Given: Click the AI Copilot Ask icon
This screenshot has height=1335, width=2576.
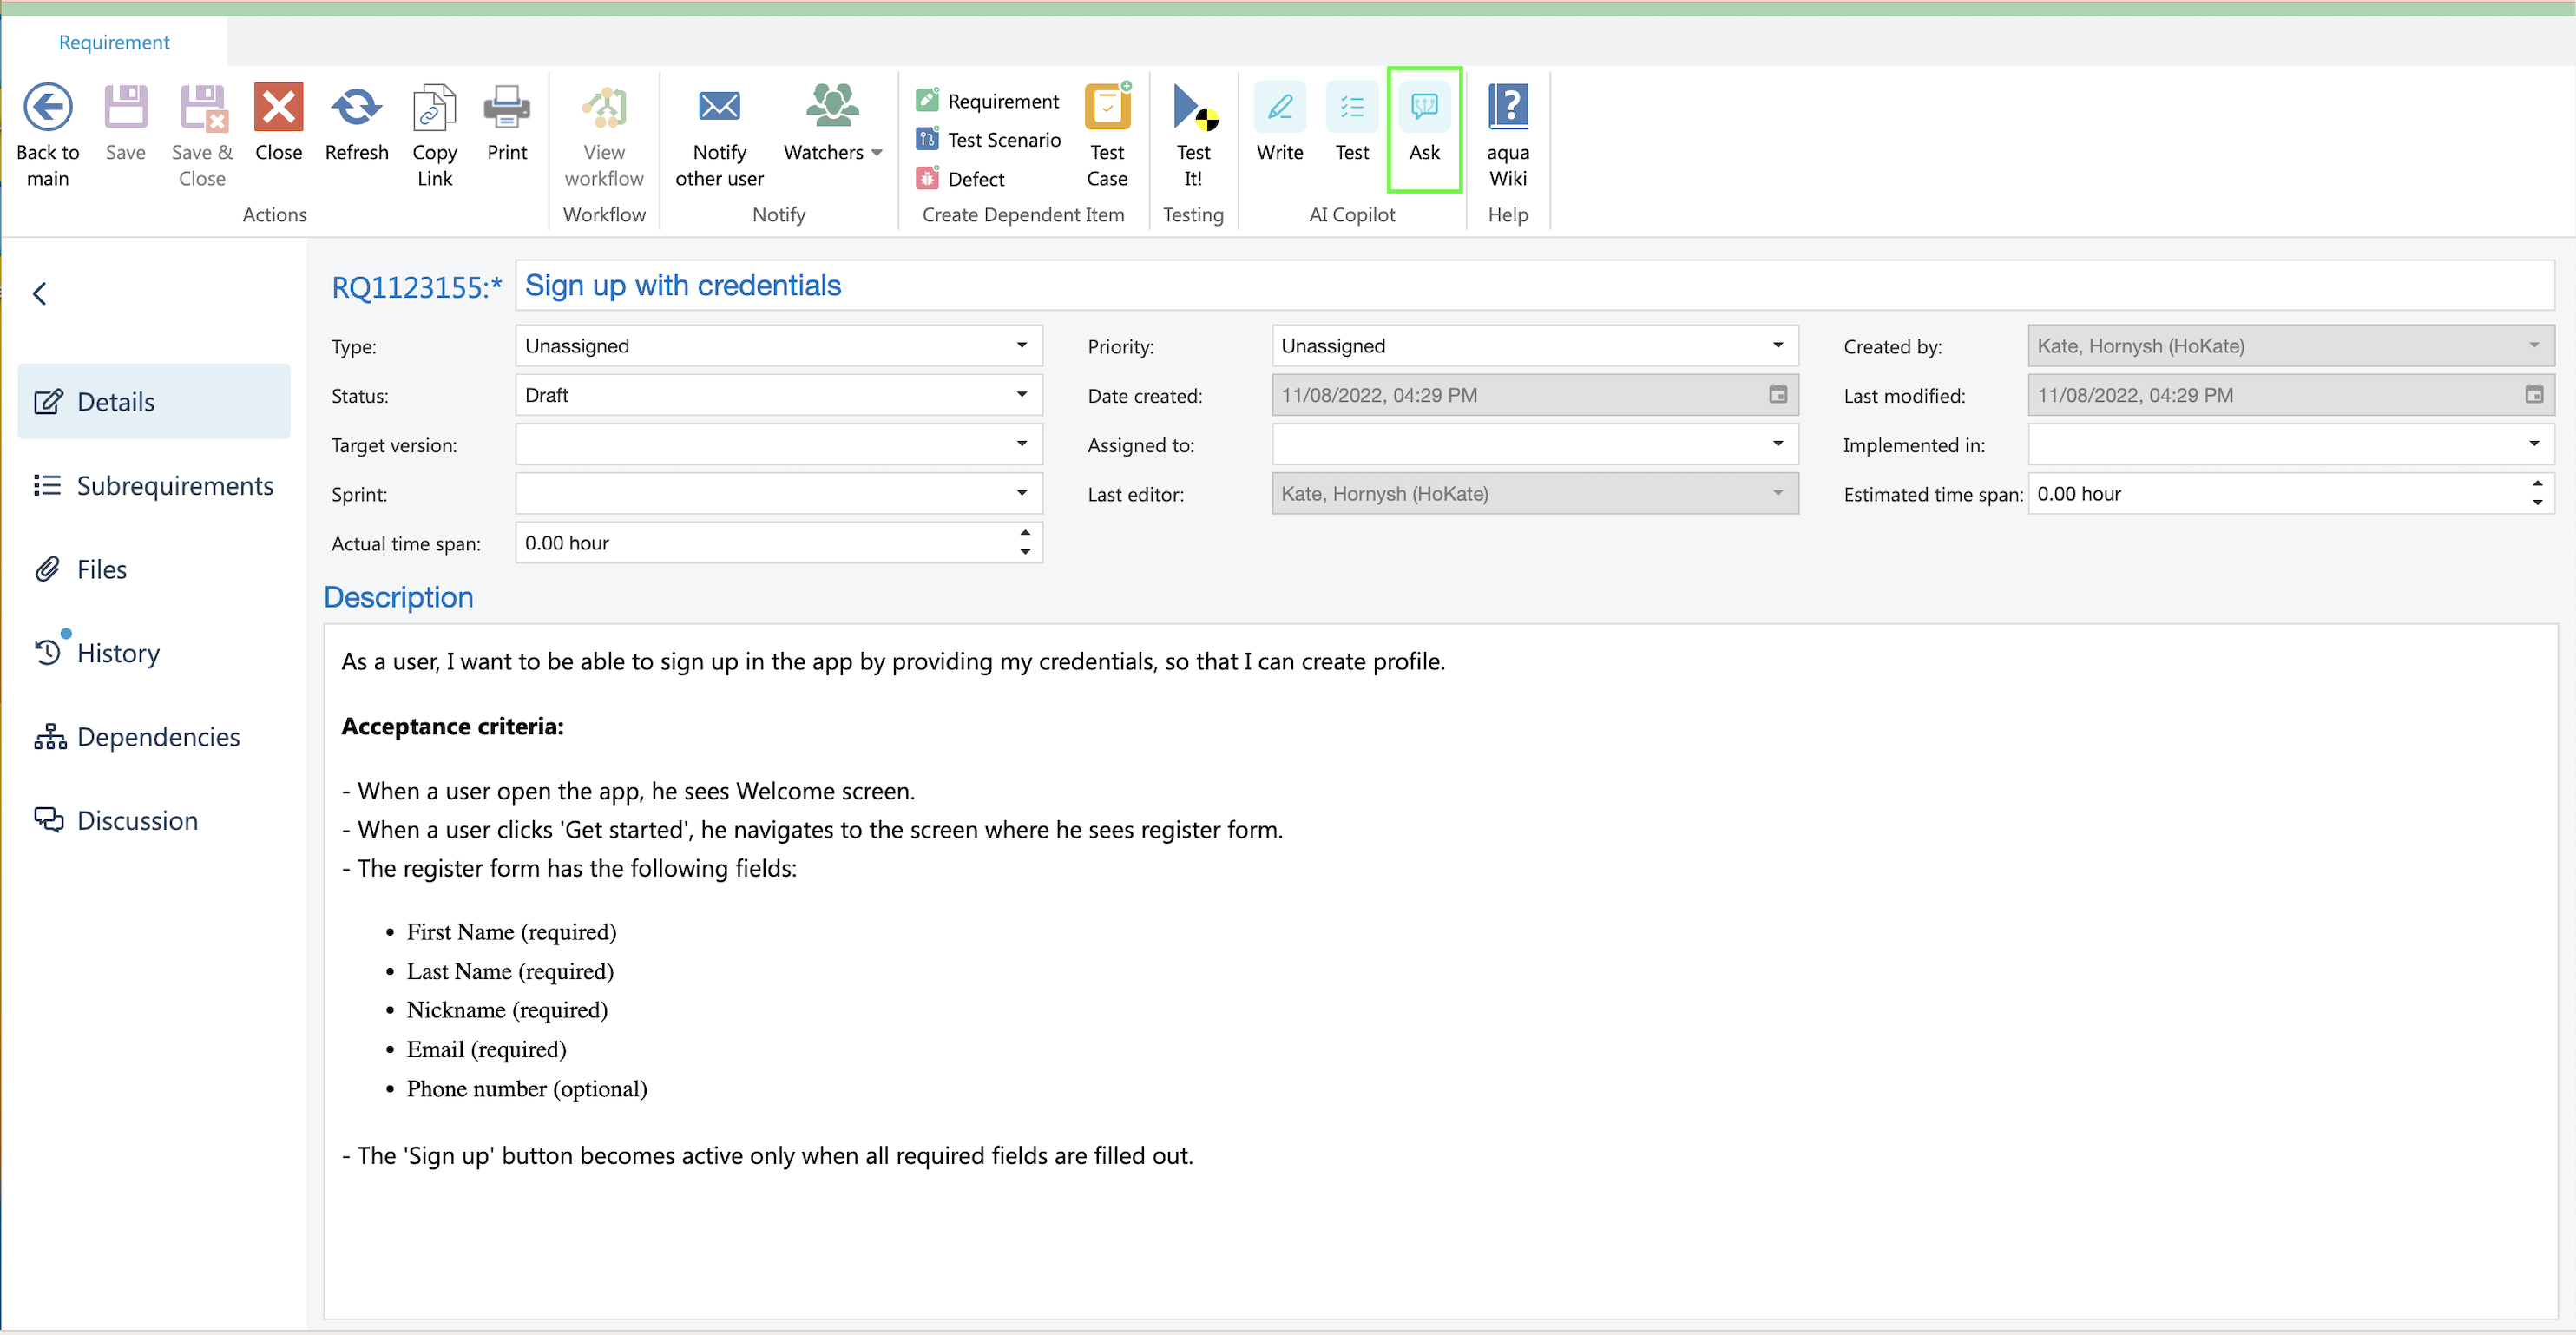Looking at the screenshot, I should (x=1424, y=107).
